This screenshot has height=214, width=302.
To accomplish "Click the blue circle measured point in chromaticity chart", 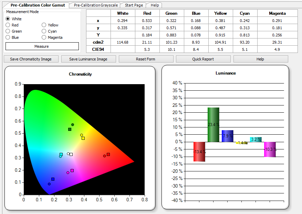I will click(49, 184).
